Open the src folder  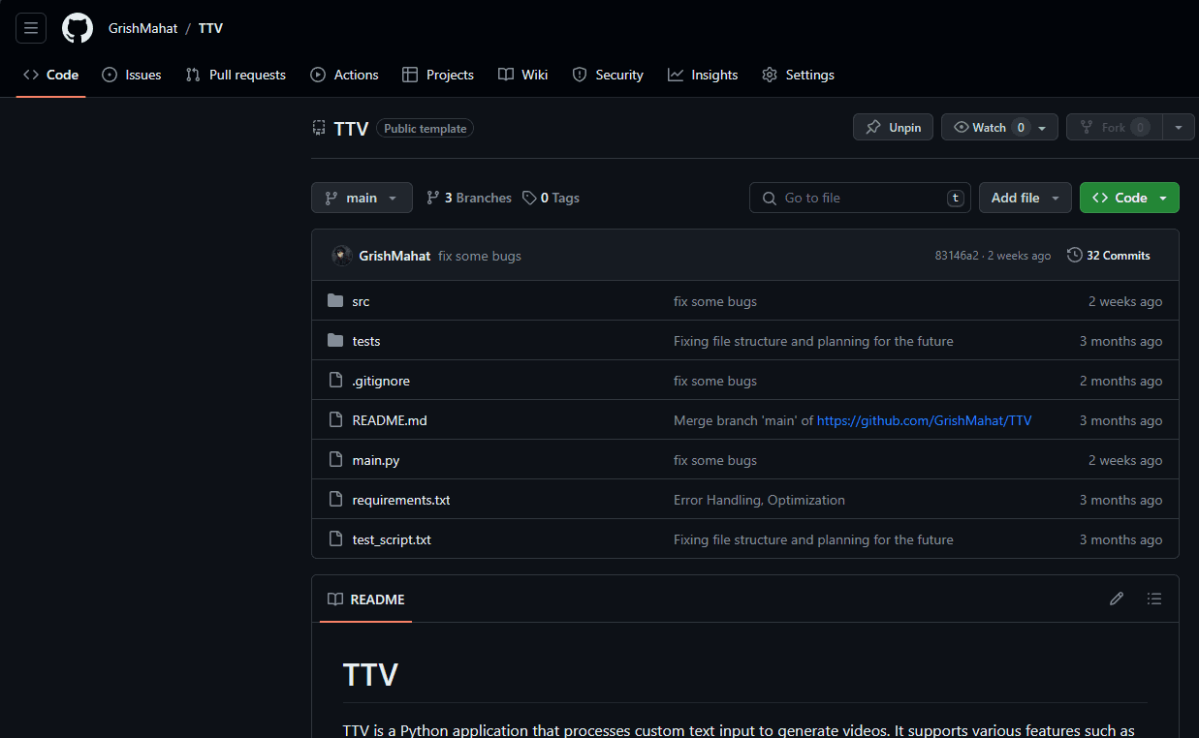pyautogui.click(x=361, y=301)
